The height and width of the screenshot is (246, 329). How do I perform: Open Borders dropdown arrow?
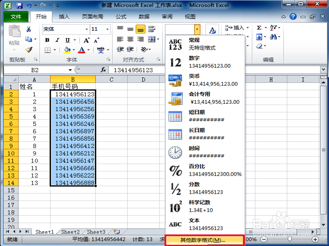pyautogui.click(x=55, y=50)
